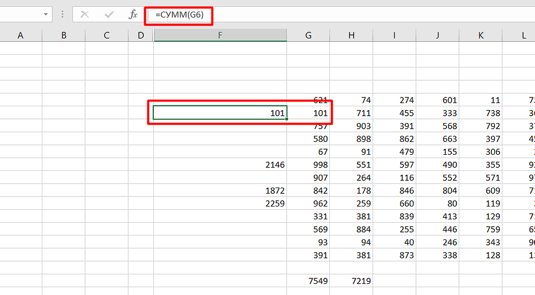Click the three-dot handle beside the Name Box
Screen dimensions: 535x295
(62, 14)
